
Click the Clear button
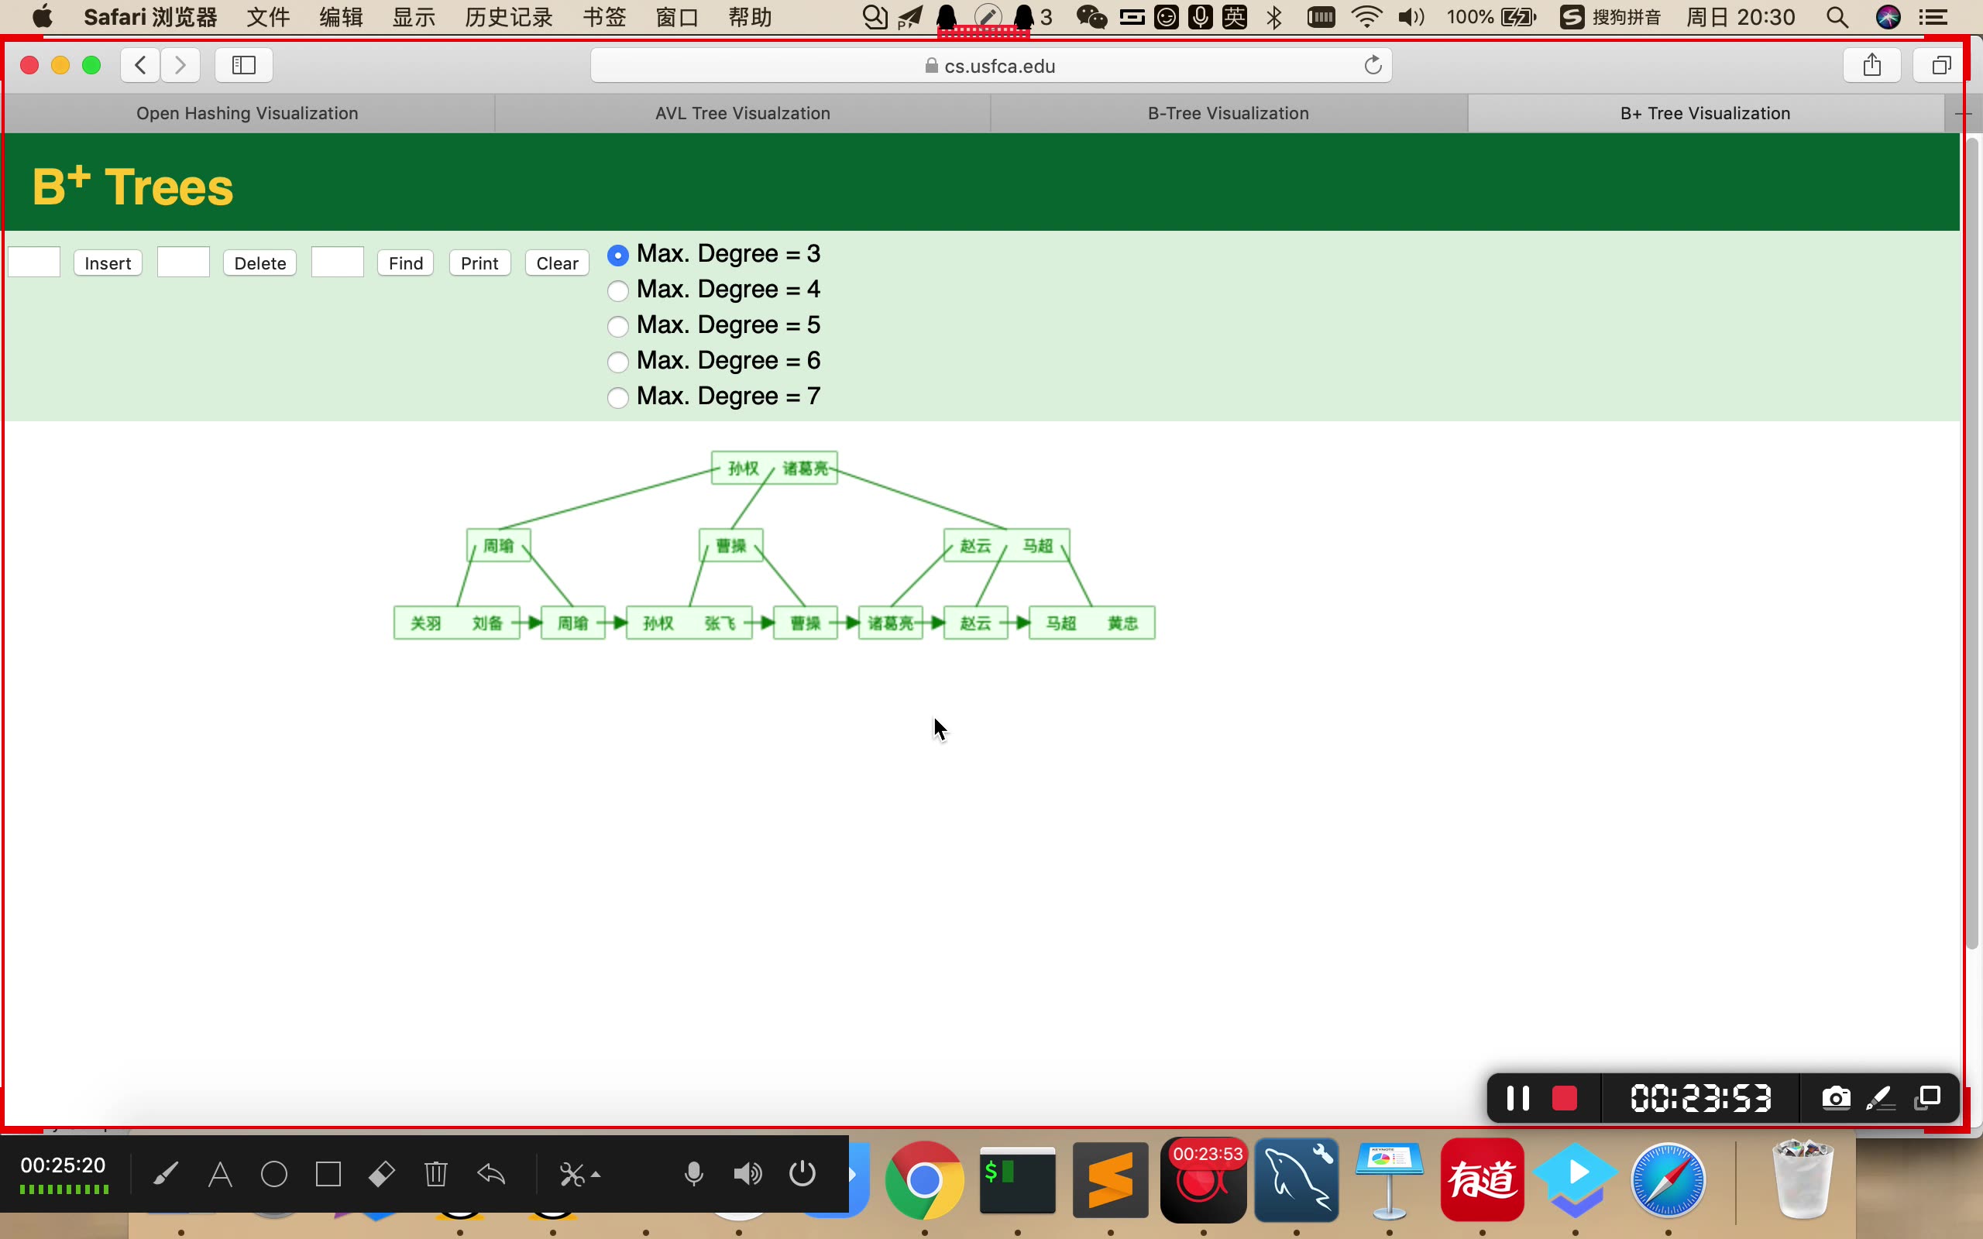(556, 263)
